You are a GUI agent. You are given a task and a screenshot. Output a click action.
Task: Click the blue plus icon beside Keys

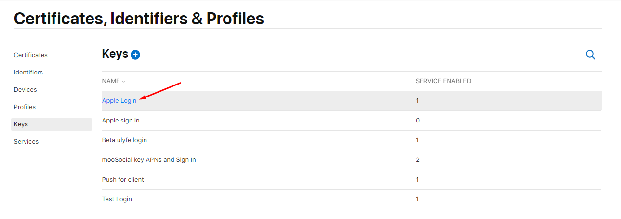coord(135,55)
